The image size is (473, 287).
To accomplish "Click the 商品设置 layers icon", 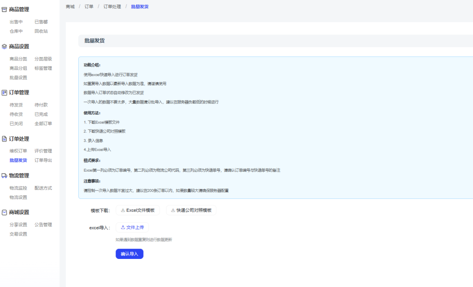I will pos(4,46).
